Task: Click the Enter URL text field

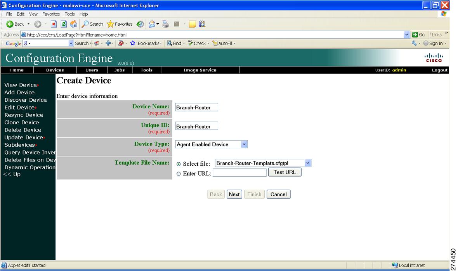Action: (x=239, y=173)
